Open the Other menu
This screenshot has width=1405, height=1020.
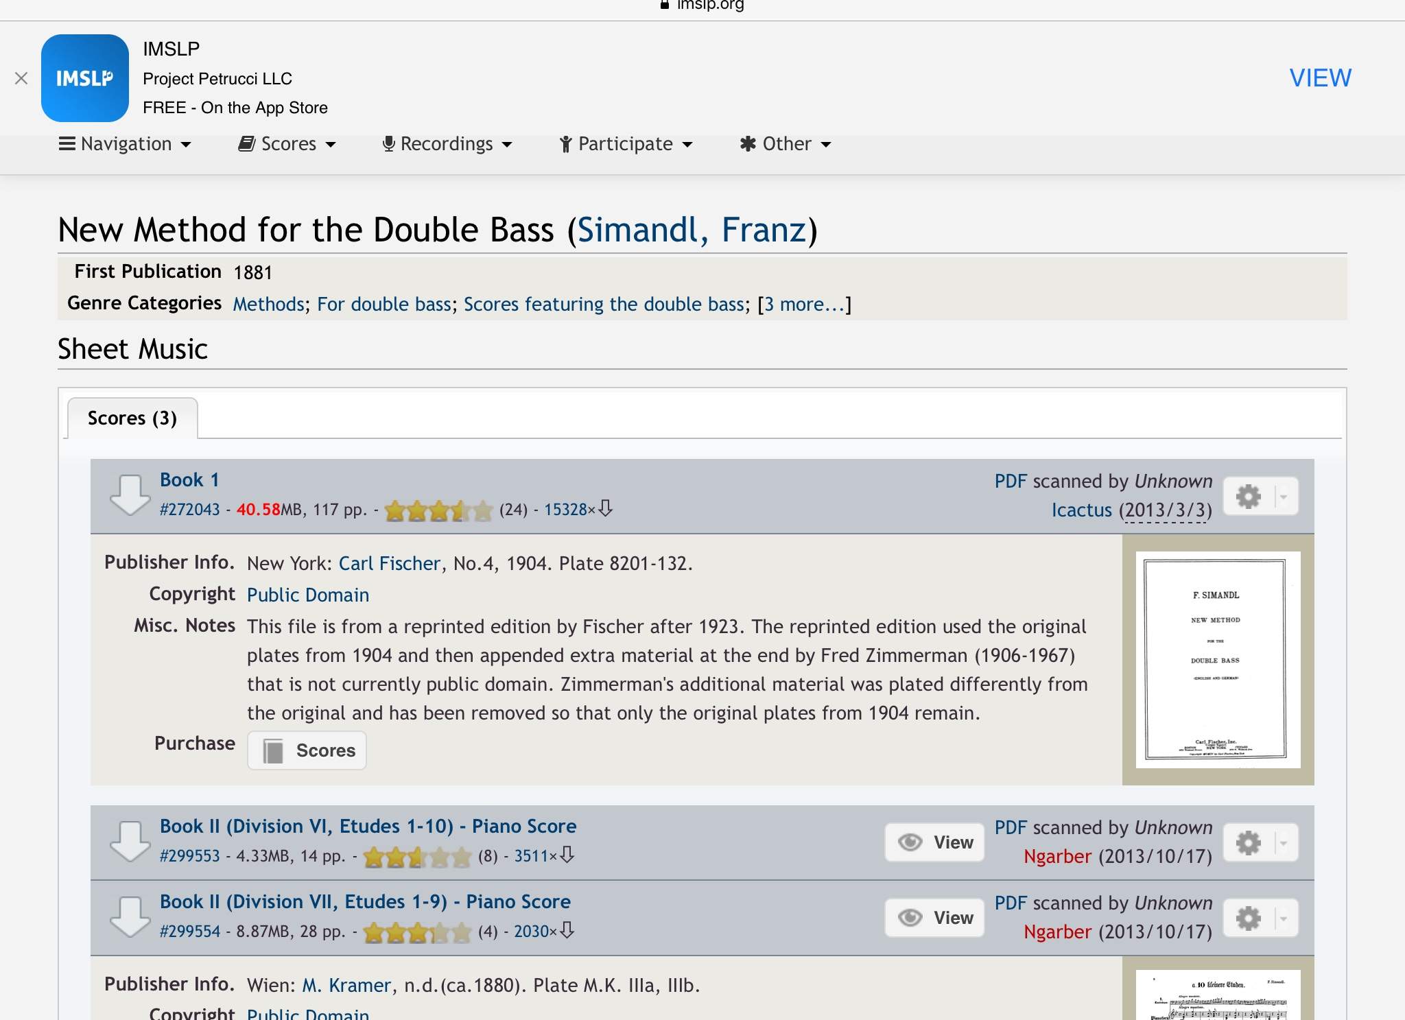[x=786, y=144]
